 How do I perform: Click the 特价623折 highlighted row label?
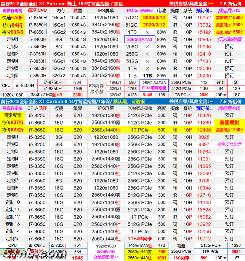pos(12,130)
